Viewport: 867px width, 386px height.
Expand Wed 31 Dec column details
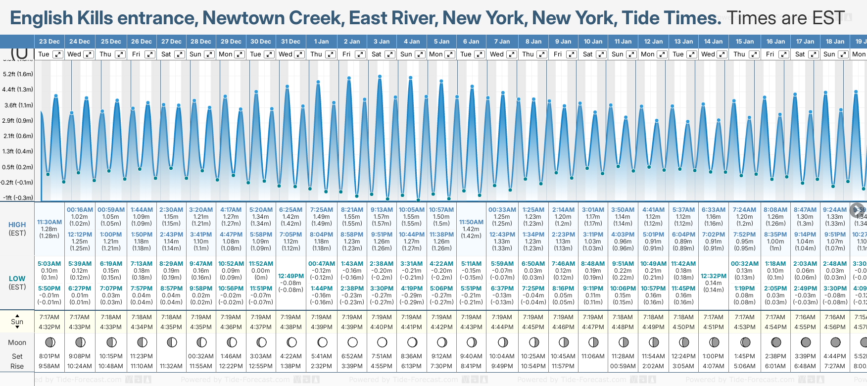coord(299,54)
